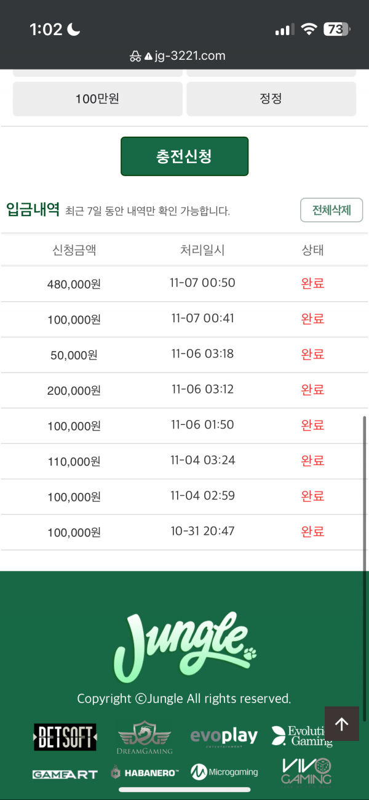The height and width of the screenshot is (800, 369).
Task: Select the Dream Gaming logo
Action: click(x=145, y=737)
